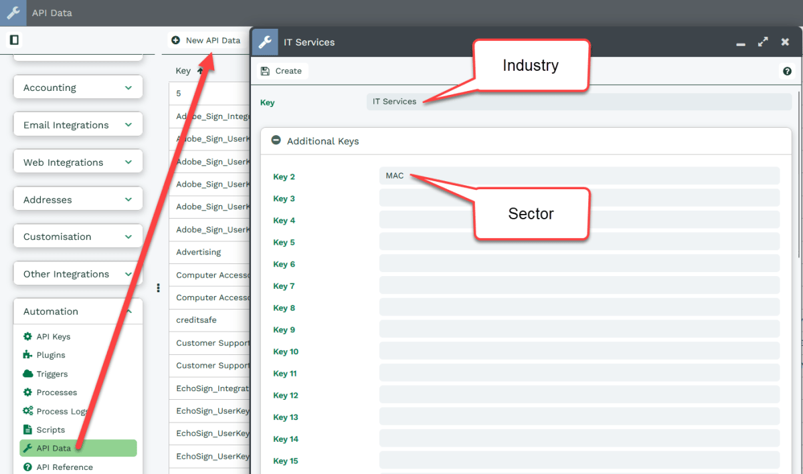
Task: Open Triggers cloud item
Action: coord(52,374)
